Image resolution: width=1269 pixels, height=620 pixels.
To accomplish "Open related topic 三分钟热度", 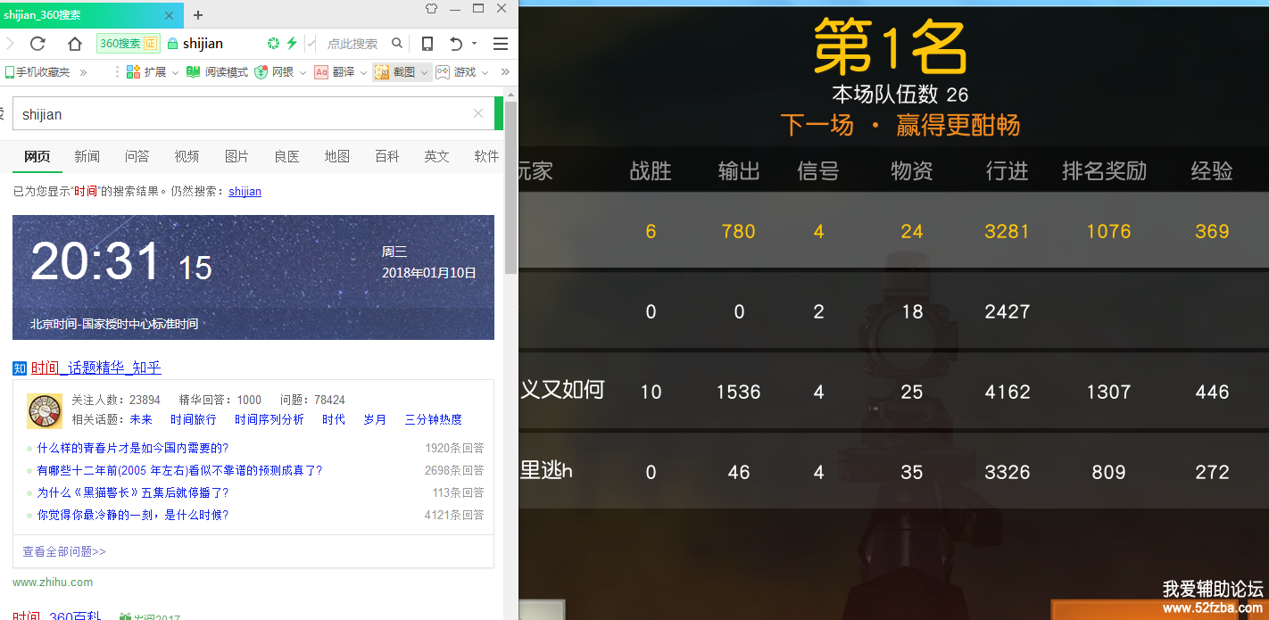I will pyautogui.click(x=434, y=419).
